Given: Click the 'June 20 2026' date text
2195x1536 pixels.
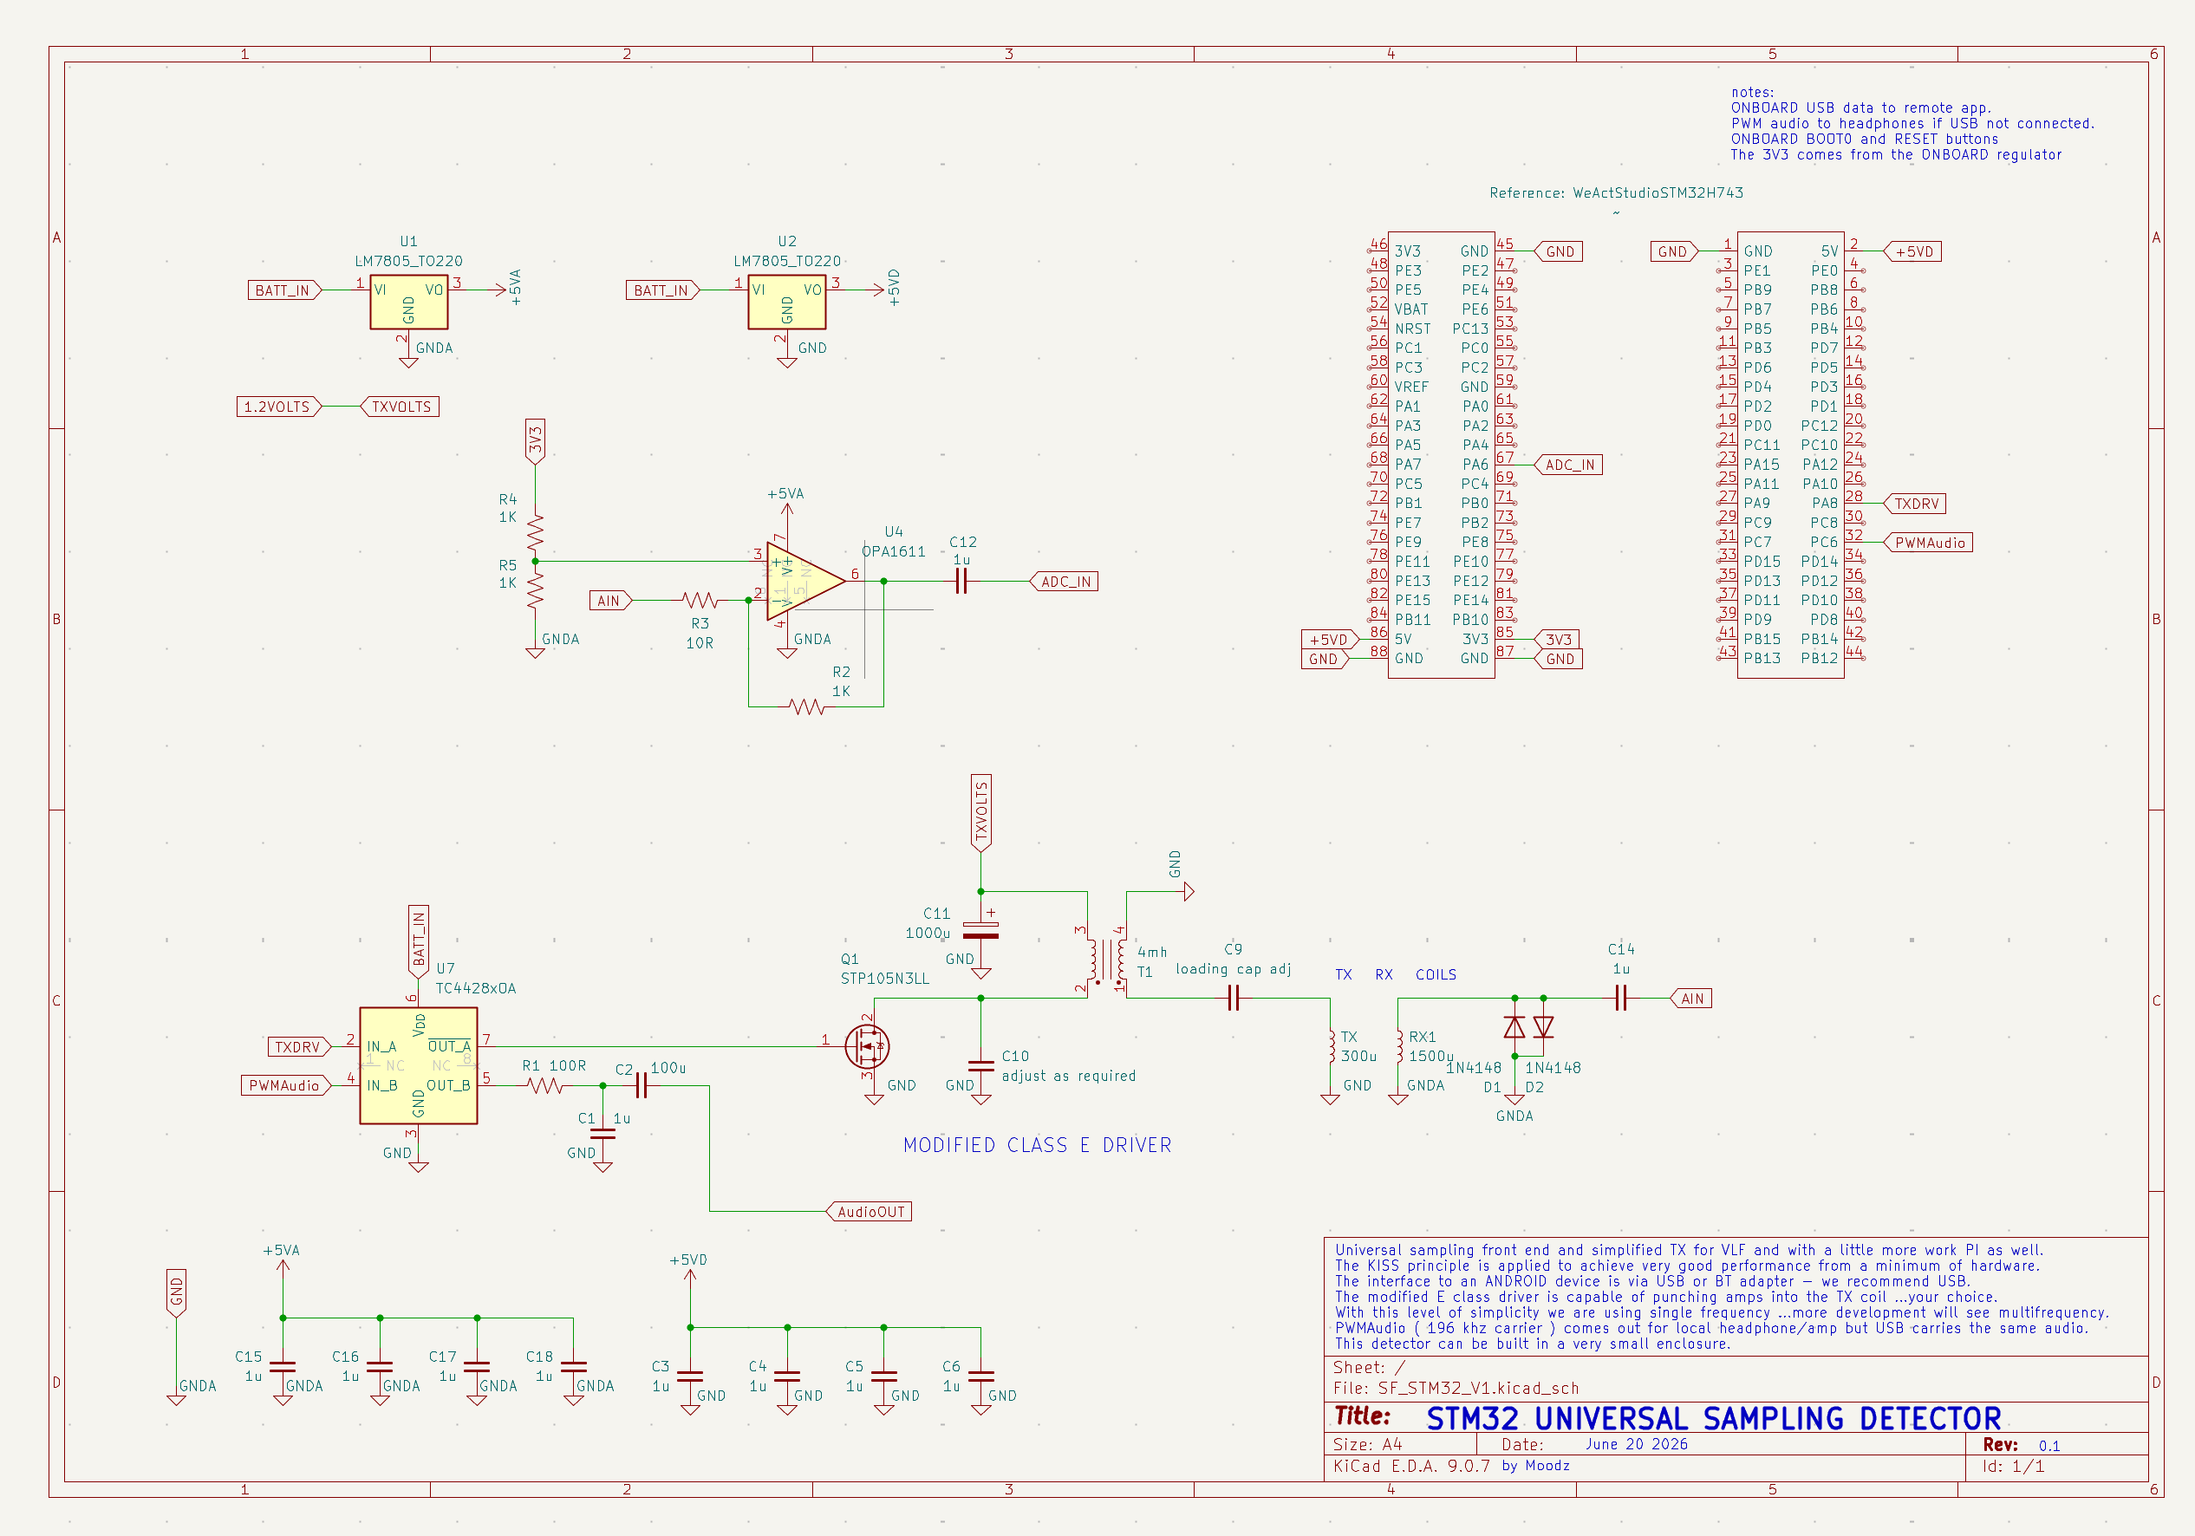Looking at the screenshot, I should point(1636,1443).
